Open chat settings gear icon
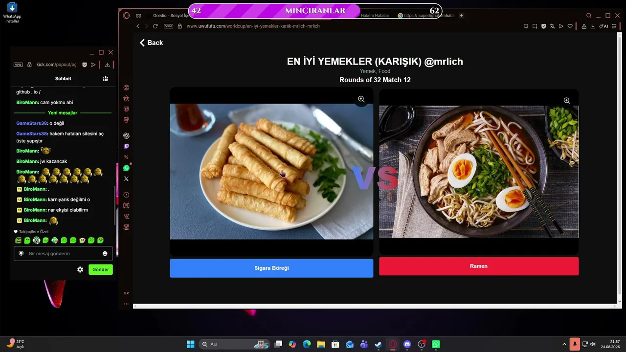This screenshot has width=626, height=352. [80, 269]
